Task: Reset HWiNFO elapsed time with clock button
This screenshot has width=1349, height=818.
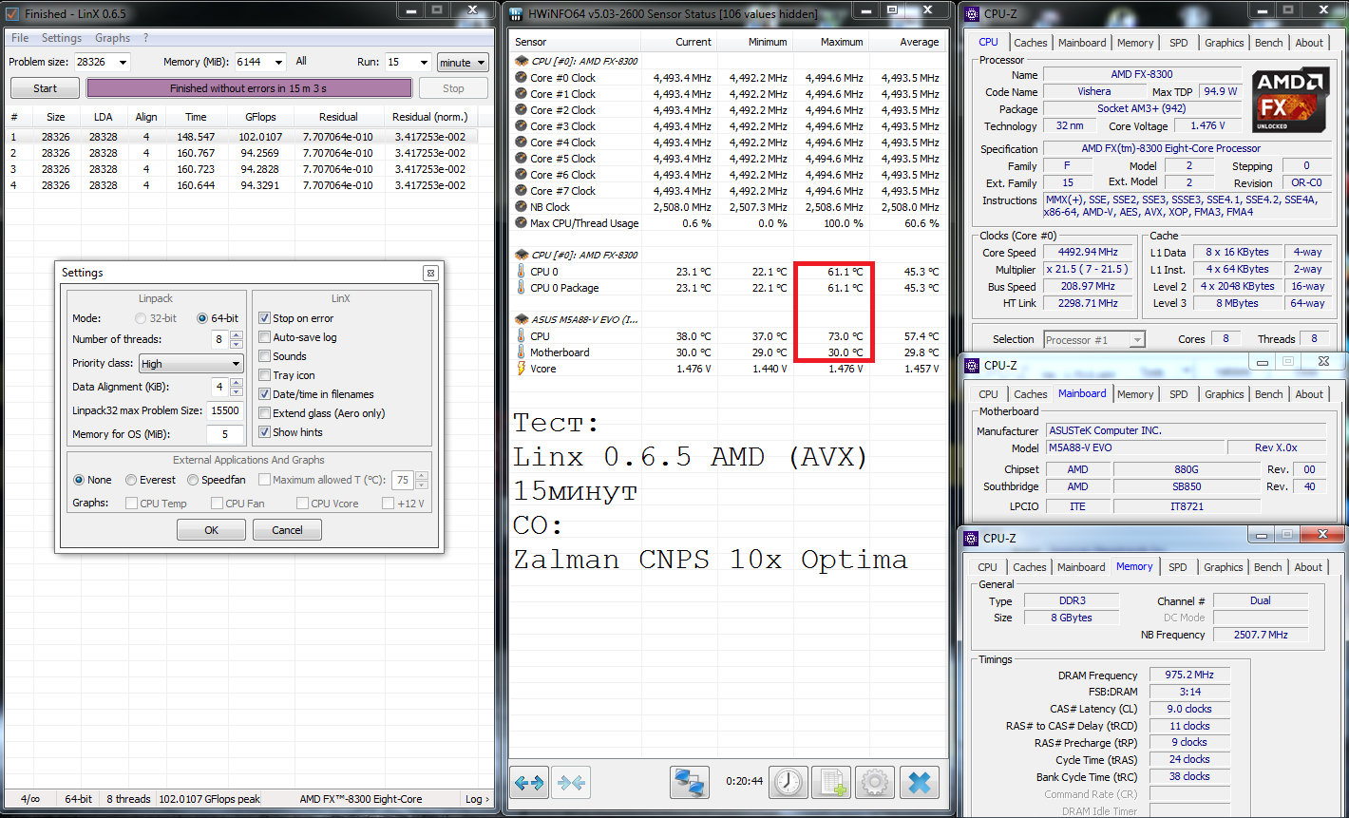Action: click(x=788, y=783)
